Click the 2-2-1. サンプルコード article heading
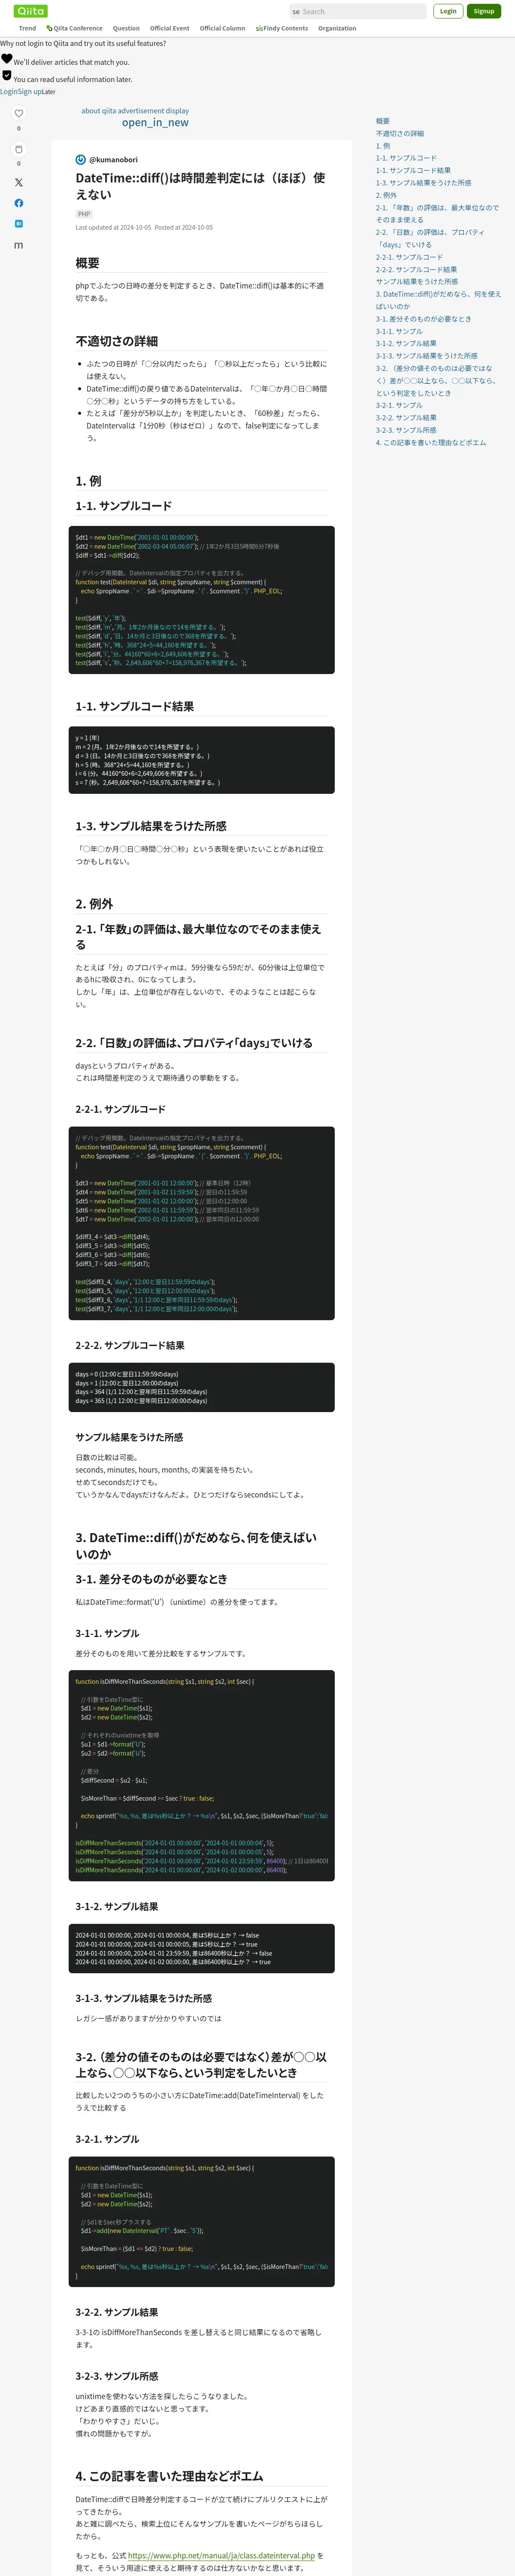Viewport: 515px width, 2576px height. (120, 1109)
